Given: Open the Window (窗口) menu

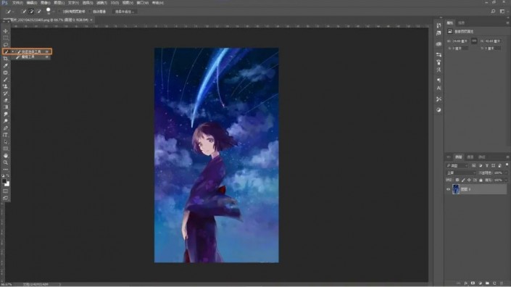Looking at the screenshot, I should pyautogui.click(x=142, y=3).
